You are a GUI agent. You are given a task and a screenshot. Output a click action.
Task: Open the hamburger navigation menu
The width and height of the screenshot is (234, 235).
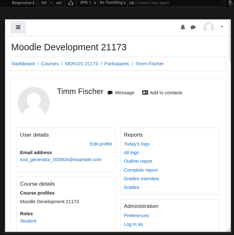(x=18, y=27)
